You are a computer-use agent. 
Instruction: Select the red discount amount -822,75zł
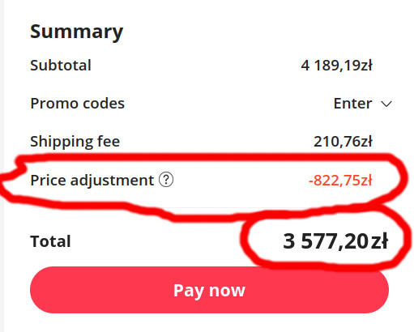(340, 181)
